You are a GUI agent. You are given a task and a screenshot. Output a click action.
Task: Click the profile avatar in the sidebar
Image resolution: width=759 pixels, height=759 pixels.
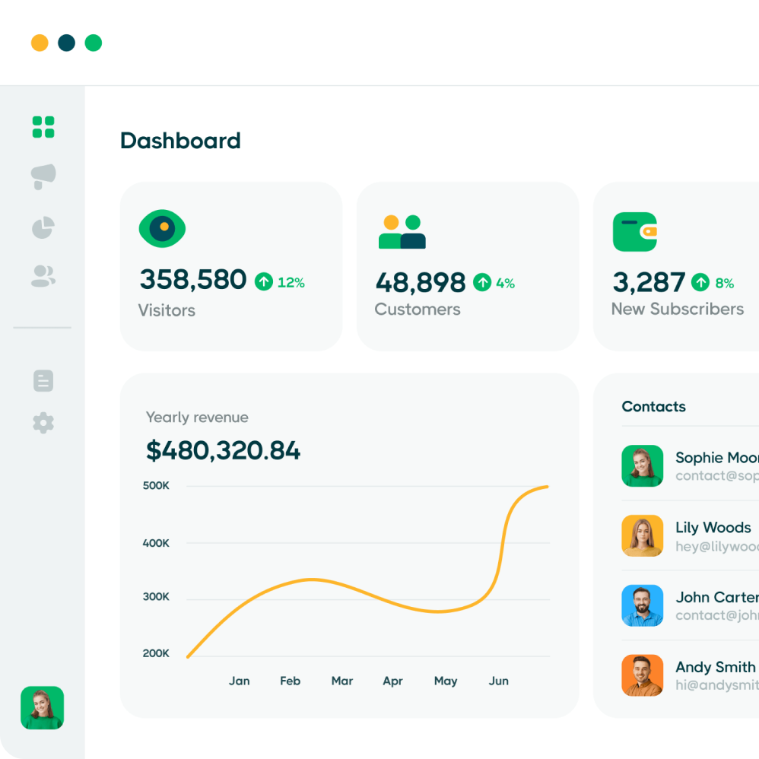pos(42,707)
